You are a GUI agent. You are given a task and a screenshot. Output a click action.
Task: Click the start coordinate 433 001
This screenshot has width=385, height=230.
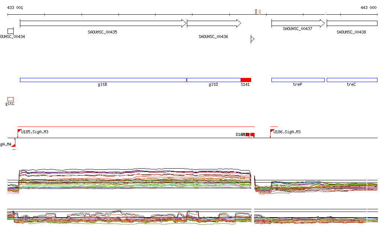(15, 8)
